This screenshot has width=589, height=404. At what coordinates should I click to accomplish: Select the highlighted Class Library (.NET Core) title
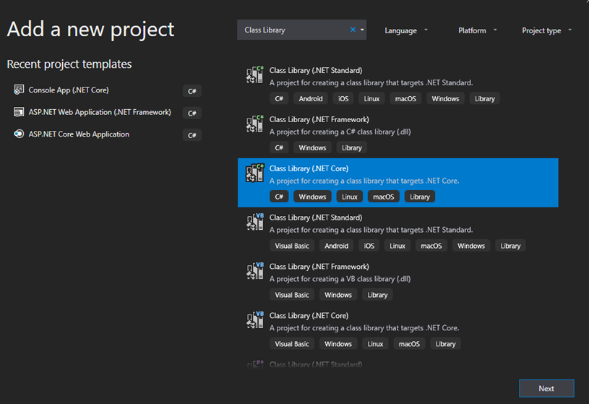pos(309,168)
